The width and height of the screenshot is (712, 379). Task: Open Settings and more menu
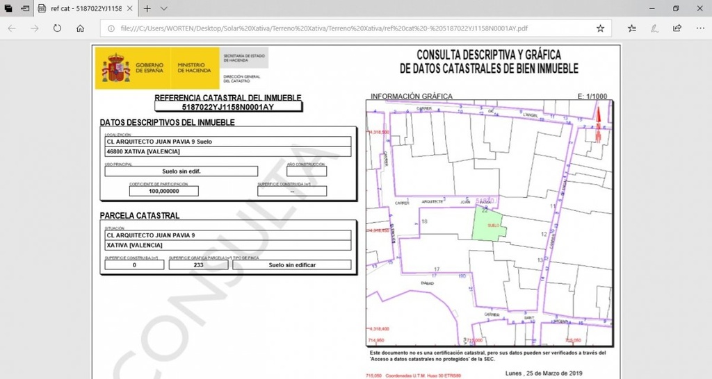pos(699,28)
